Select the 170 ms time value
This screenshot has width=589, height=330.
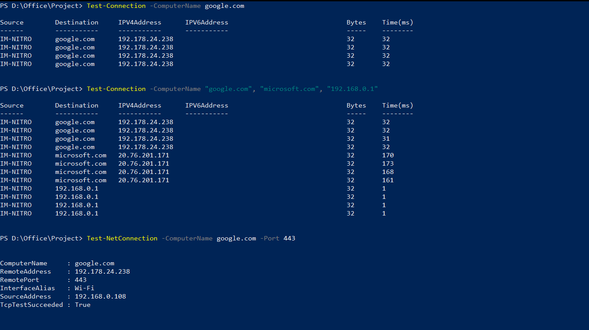(388, 155)
